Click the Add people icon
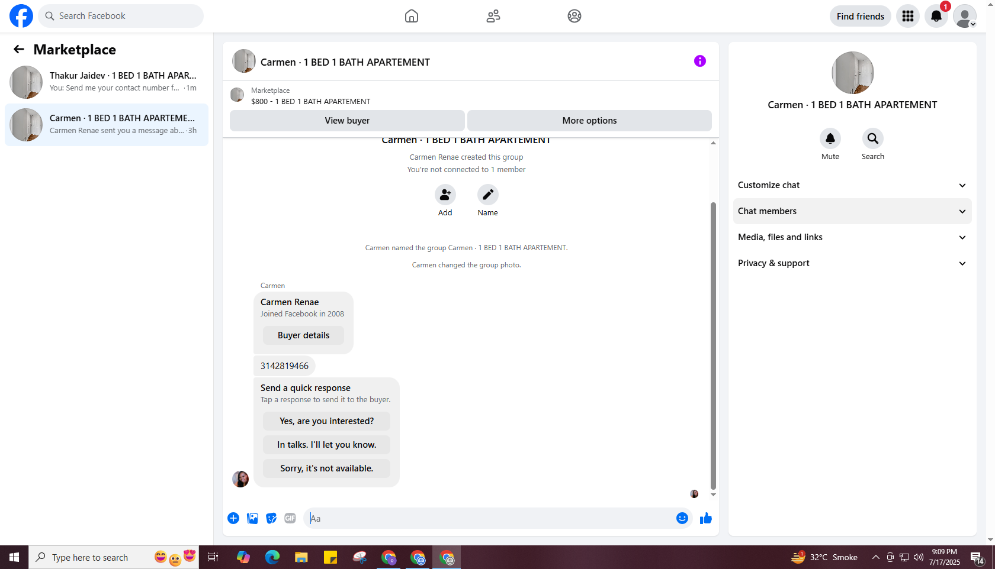This screenshot has height=569, width=995. coord(445,195)
